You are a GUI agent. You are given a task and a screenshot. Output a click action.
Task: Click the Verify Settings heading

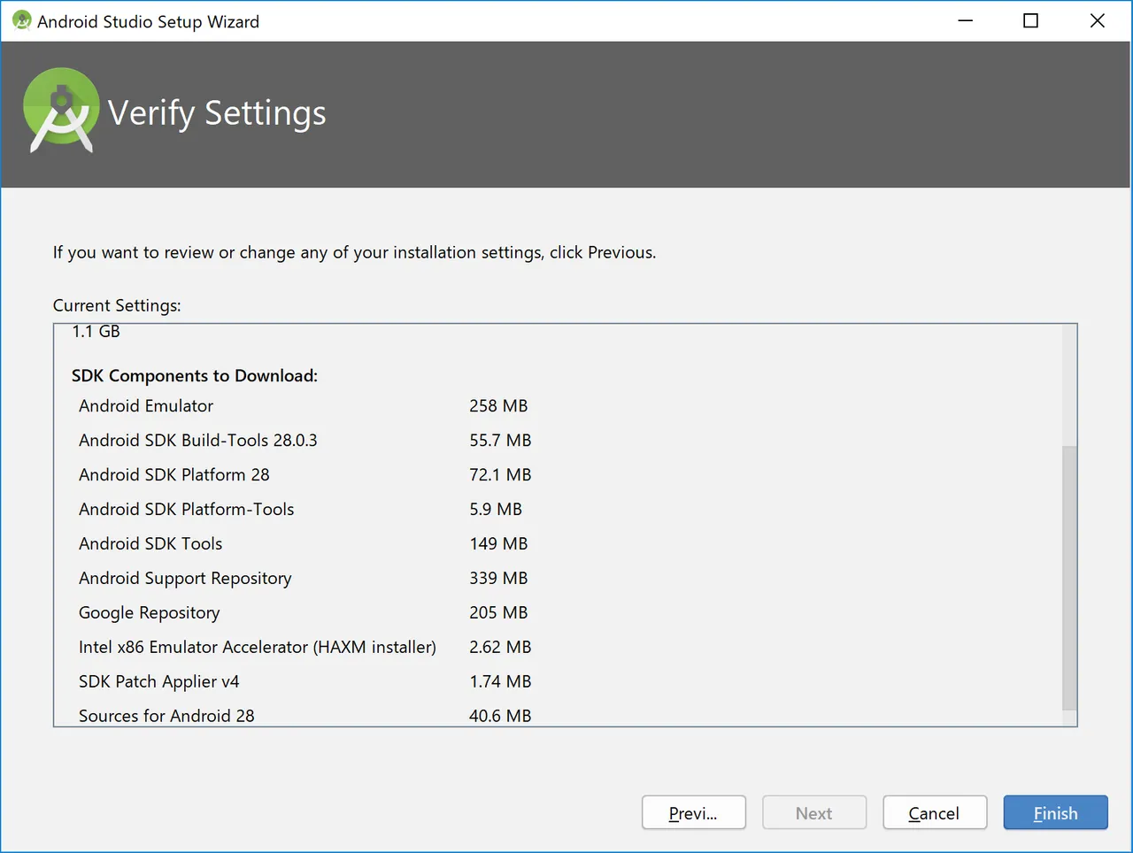click(x=217, y=113)
